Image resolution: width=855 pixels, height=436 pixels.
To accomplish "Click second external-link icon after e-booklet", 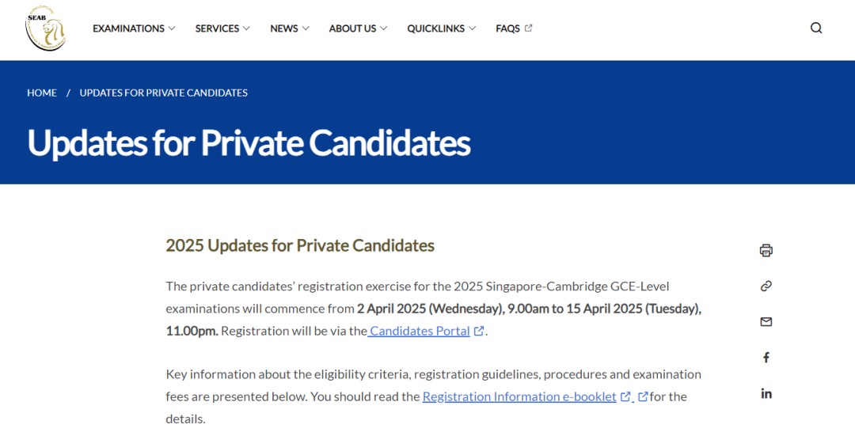I will coord(643,396).
